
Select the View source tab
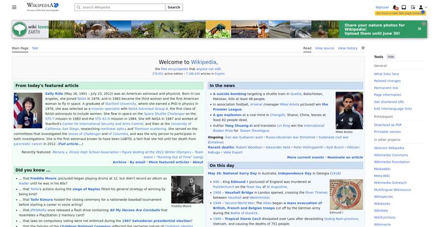(324, 48)
